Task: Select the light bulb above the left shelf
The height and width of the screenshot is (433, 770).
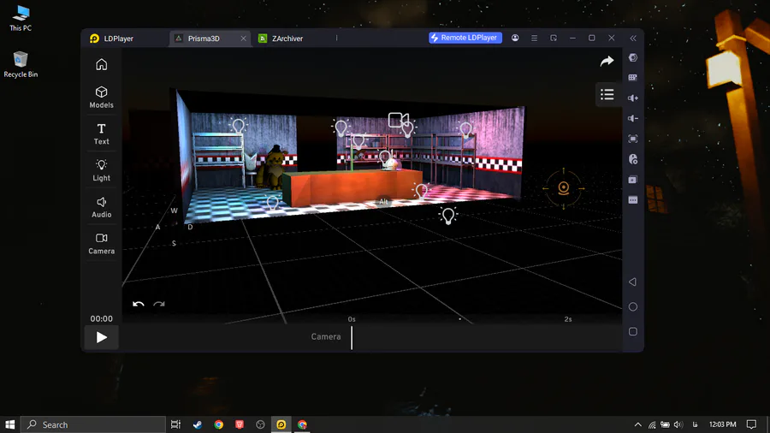Action: [238, 126]
